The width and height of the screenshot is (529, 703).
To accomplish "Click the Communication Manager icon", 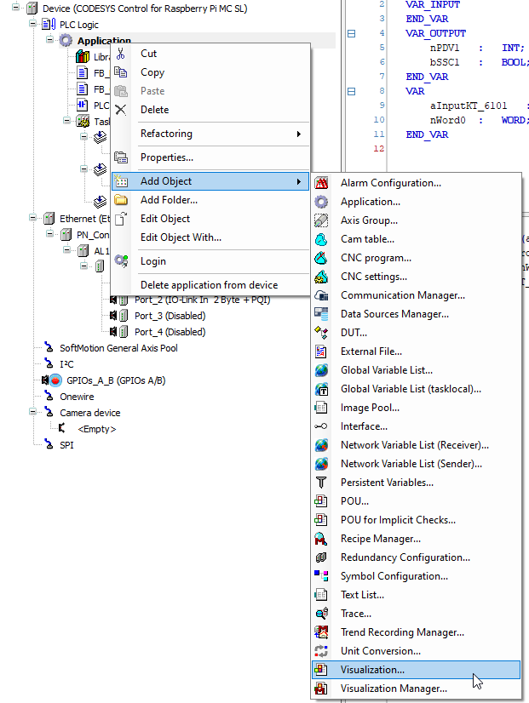I will (321, 295).
